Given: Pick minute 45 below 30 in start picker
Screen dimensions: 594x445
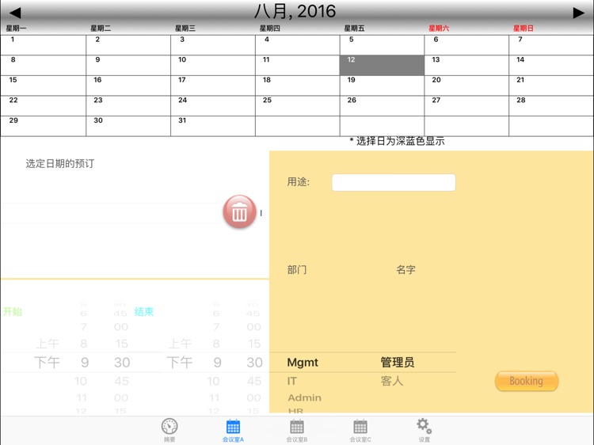Looking at the screenshot, I should point(122,381).
